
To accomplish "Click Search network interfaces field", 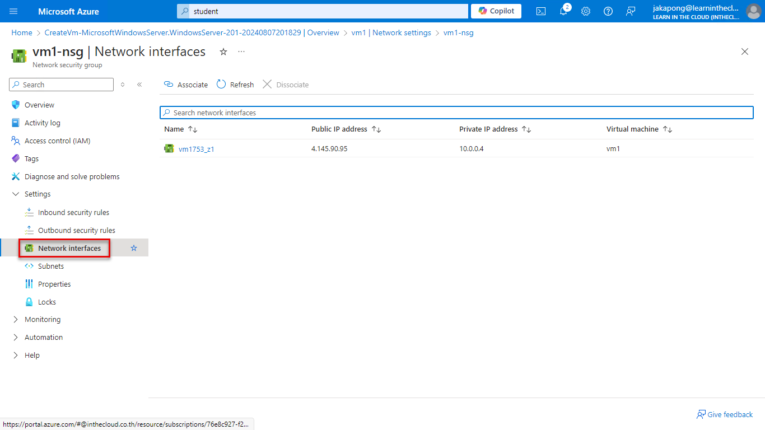I will (x=456, y=113).
